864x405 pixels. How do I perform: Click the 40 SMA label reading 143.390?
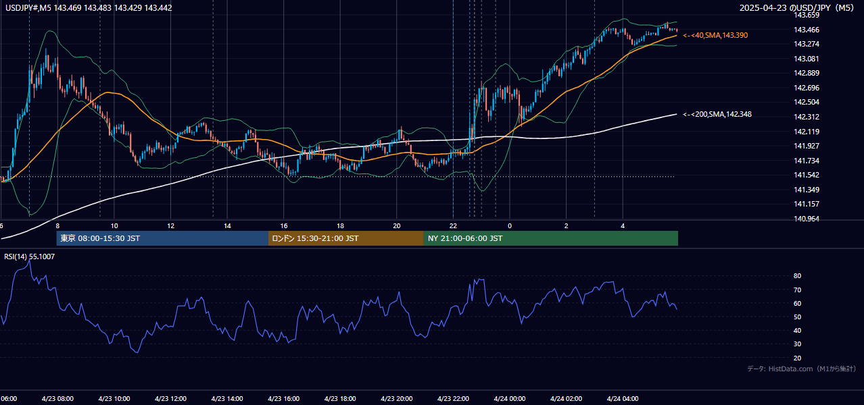point(715,35)
